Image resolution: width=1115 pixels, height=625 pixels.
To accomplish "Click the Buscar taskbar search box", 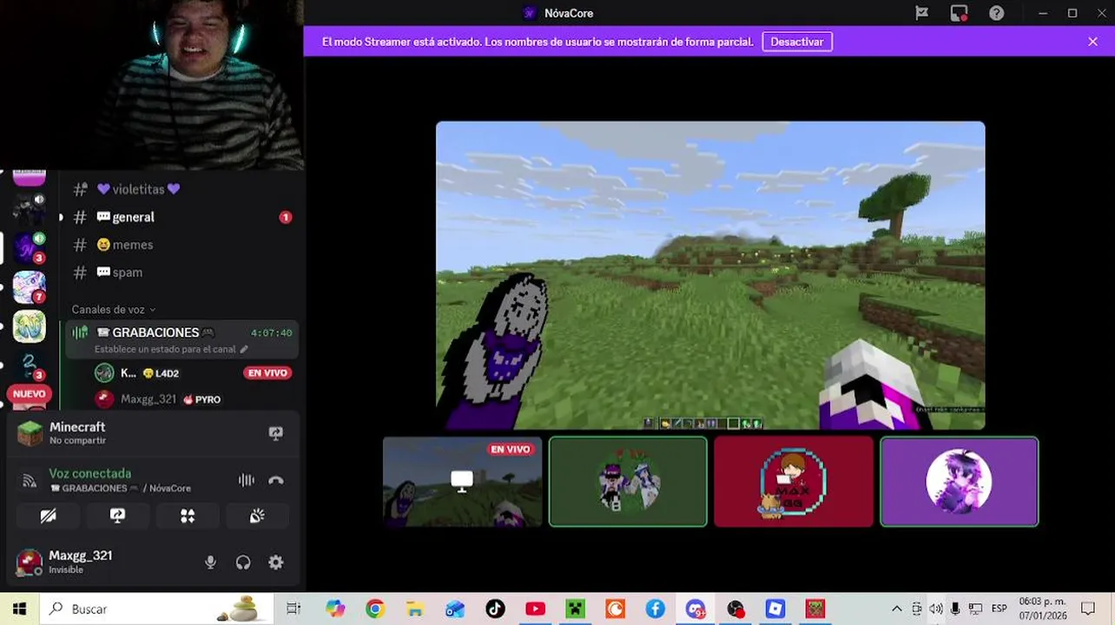I will pos(156,609).
